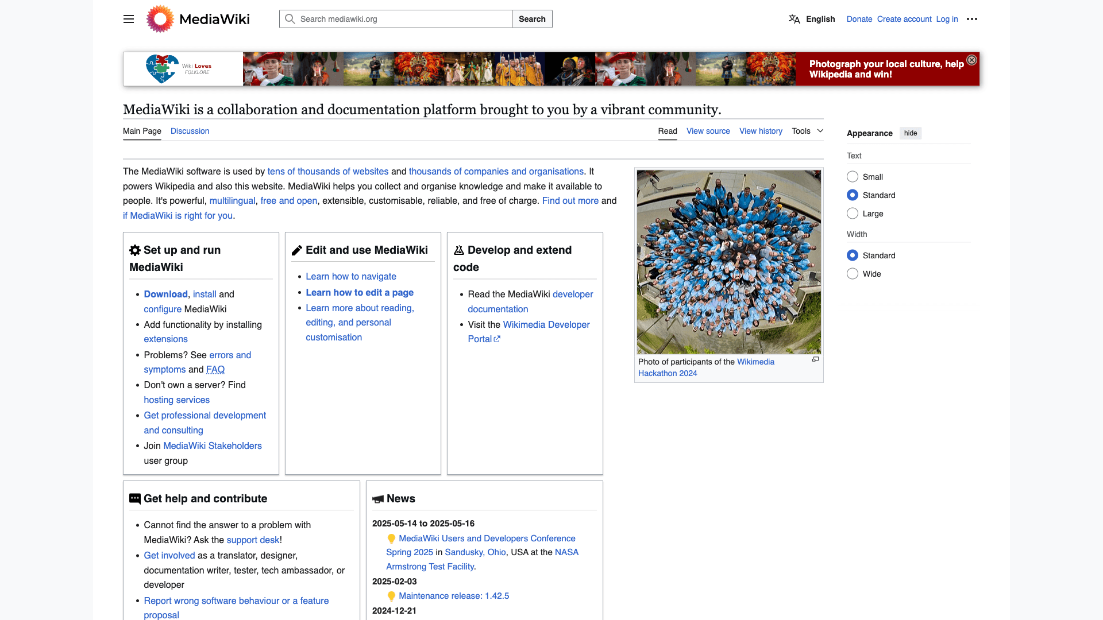The image size is (1103, 620).
Task: Switch to the Main Page tab
Action: (x=142, y=131)
